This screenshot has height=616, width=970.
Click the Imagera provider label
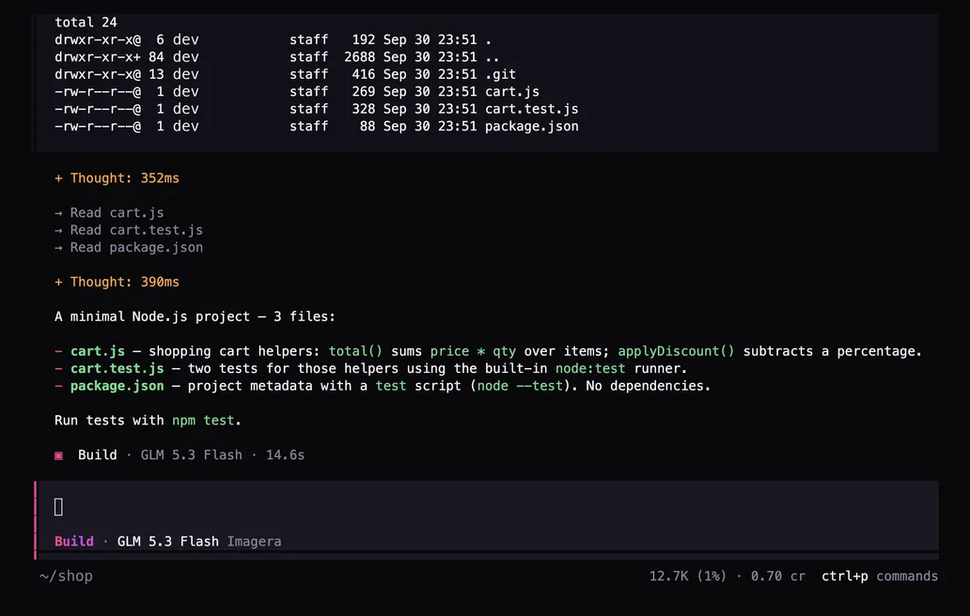point(255,541)
